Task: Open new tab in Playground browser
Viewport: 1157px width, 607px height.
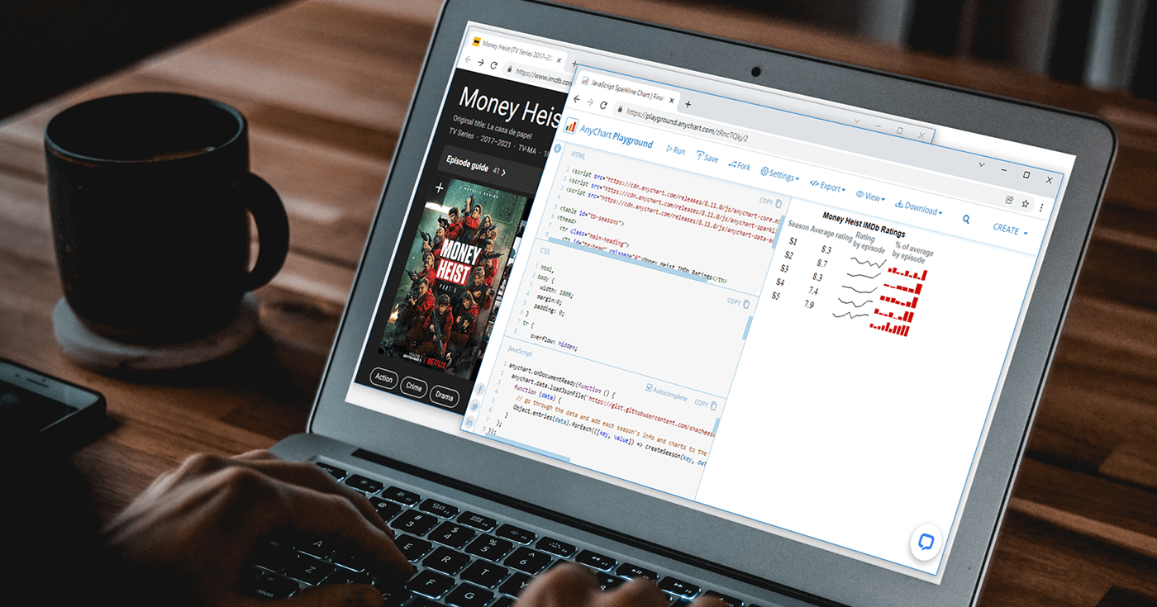Action: (688, 104)
